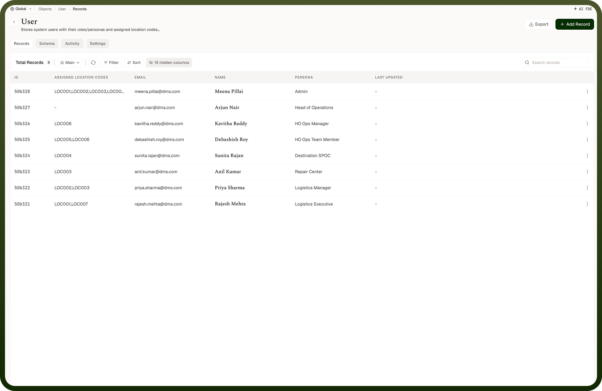Image resolution: width=602 pixels, height=391 pixels.
Task: Open row menu for Anil Kumar
Action: (x=587, y=172)
